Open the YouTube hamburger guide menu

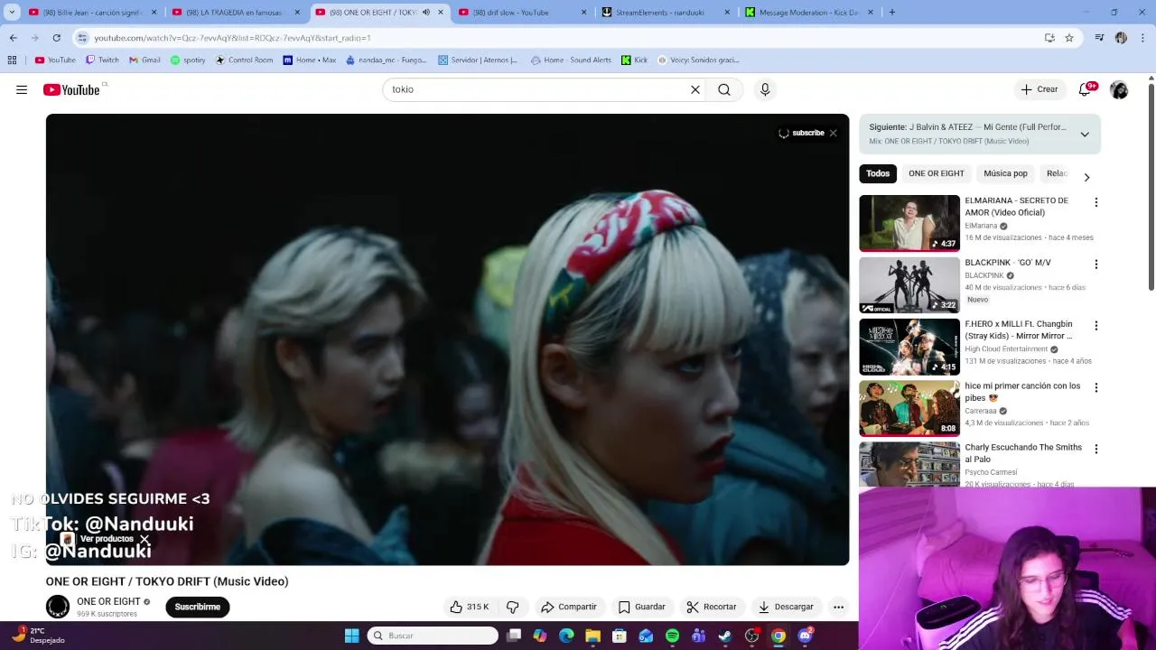[x=22, y=89]
